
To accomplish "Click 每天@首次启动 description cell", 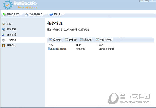I will tap(106, 49).
